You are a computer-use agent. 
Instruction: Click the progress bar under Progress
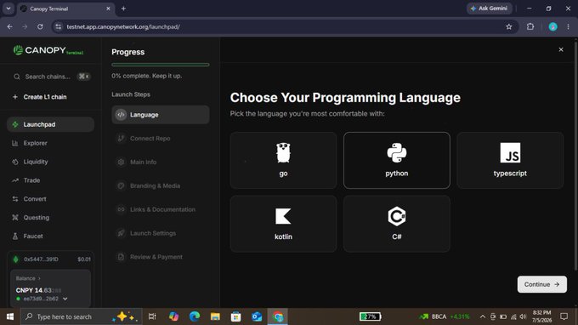pos(161,65)
